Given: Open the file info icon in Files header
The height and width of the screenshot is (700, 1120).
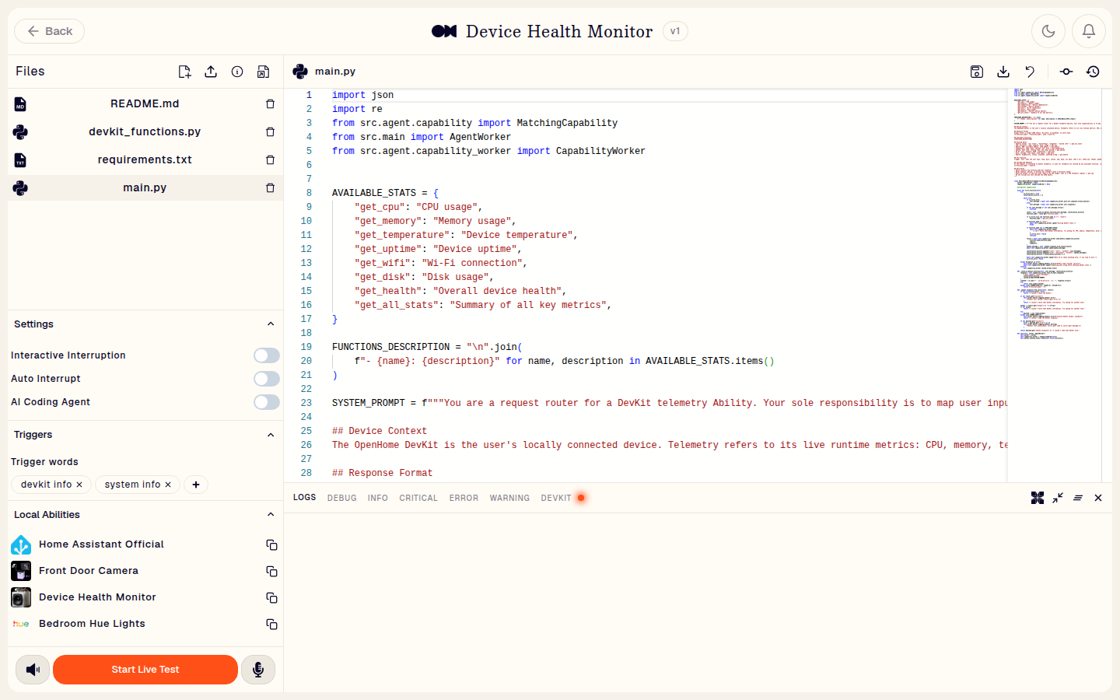Looking at the screenshot, I should (237, 72).
